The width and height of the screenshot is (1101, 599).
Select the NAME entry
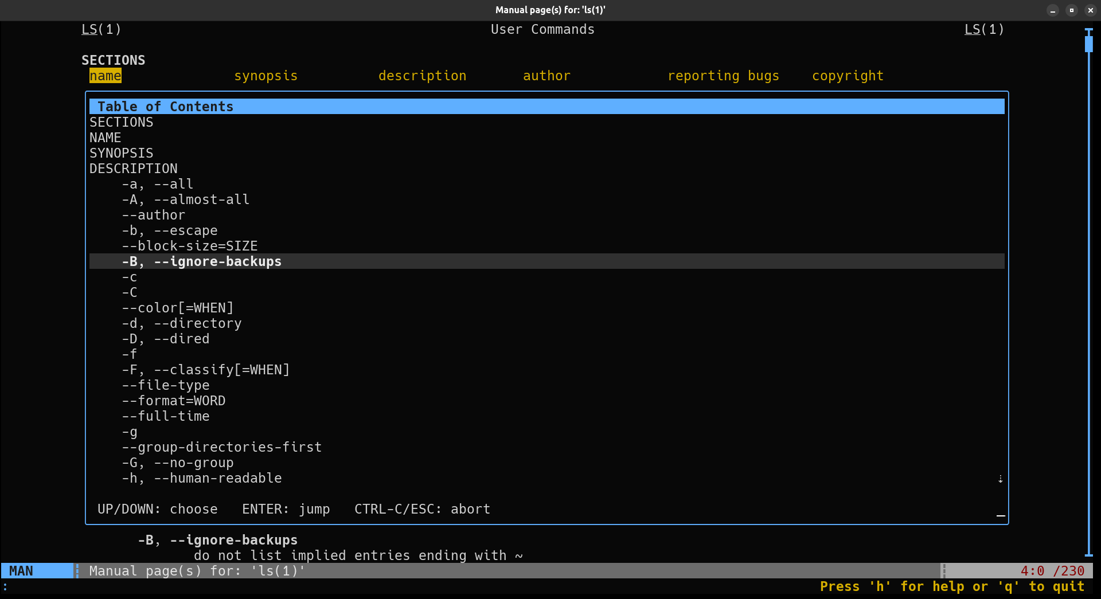pos(105,137)
